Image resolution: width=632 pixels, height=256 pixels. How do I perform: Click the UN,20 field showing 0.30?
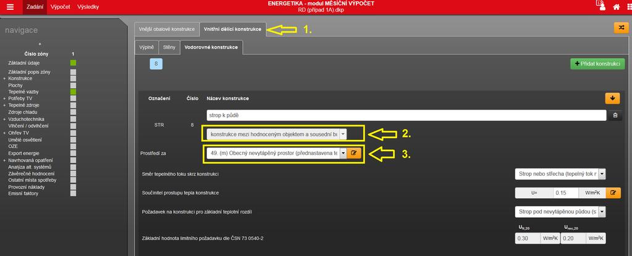point(527,238)
